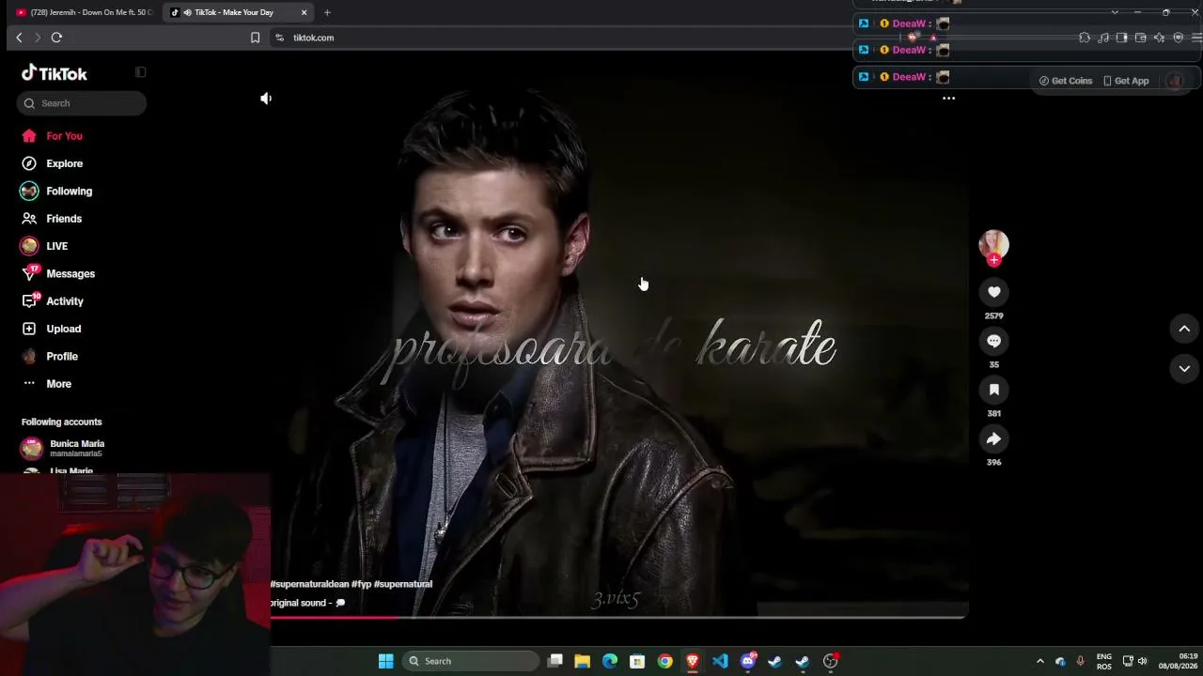
Task: Open the browser tab search chevron
Action: (1115, 12)
